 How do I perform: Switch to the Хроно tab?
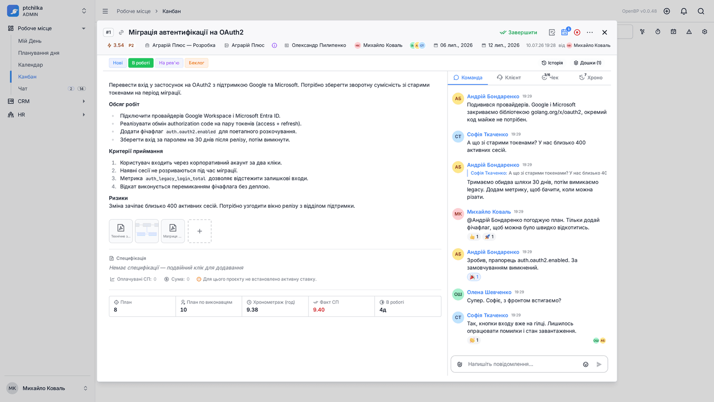[x=591, y=77]
